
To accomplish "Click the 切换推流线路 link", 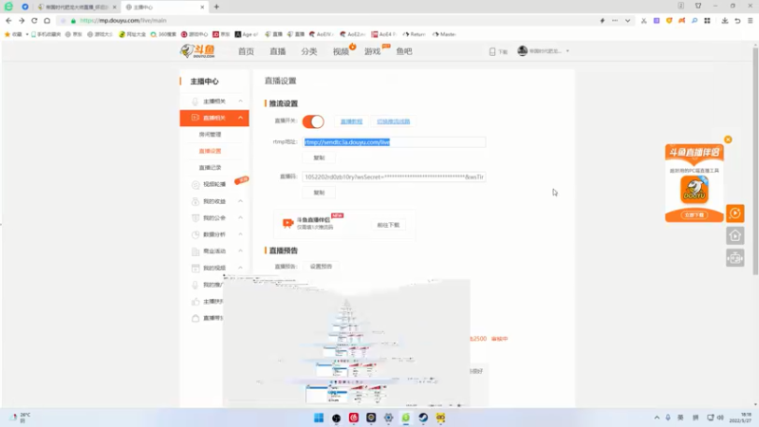I will tap(393, 121).
